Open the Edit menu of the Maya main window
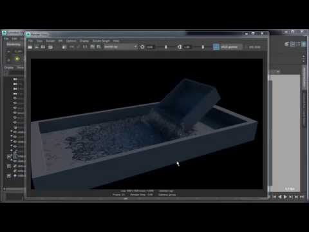The image size is (309, 232). (14, 39)
